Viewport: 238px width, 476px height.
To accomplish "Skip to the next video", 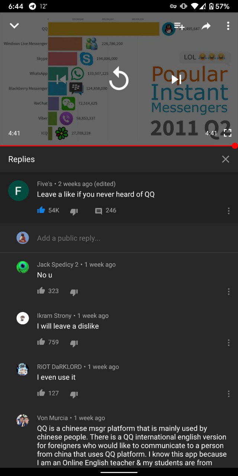I will (176, 79).
